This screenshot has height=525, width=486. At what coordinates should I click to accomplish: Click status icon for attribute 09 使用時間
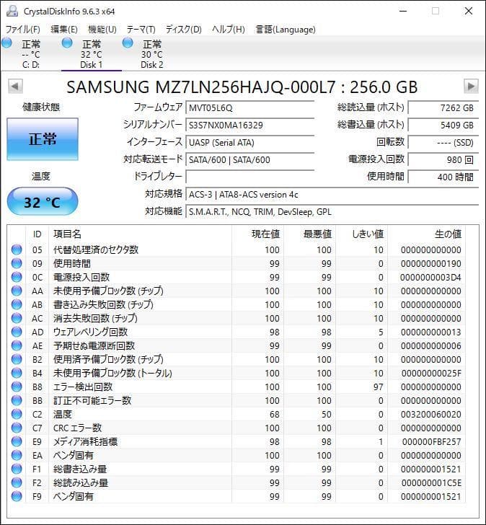click(17, 263)
